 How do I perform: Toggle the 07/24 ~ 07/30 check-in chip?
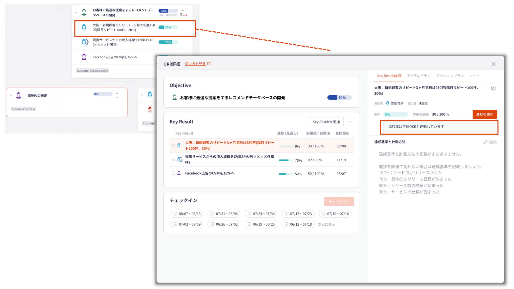coord(261,214)
